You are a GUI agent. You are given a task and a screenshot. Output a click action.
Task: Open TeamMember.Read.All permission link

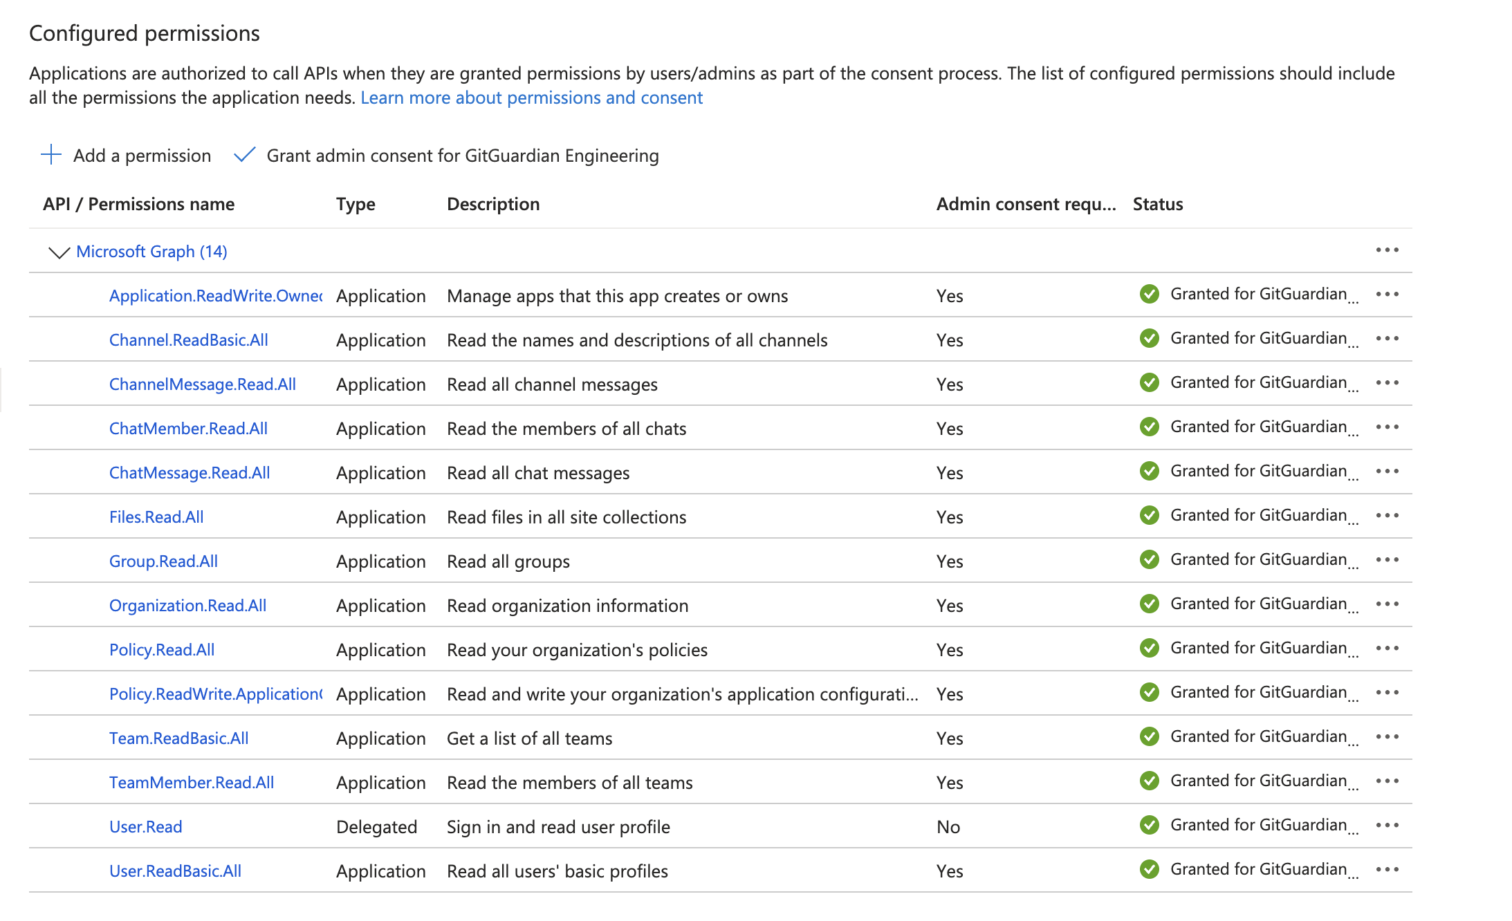coord(192,783)
